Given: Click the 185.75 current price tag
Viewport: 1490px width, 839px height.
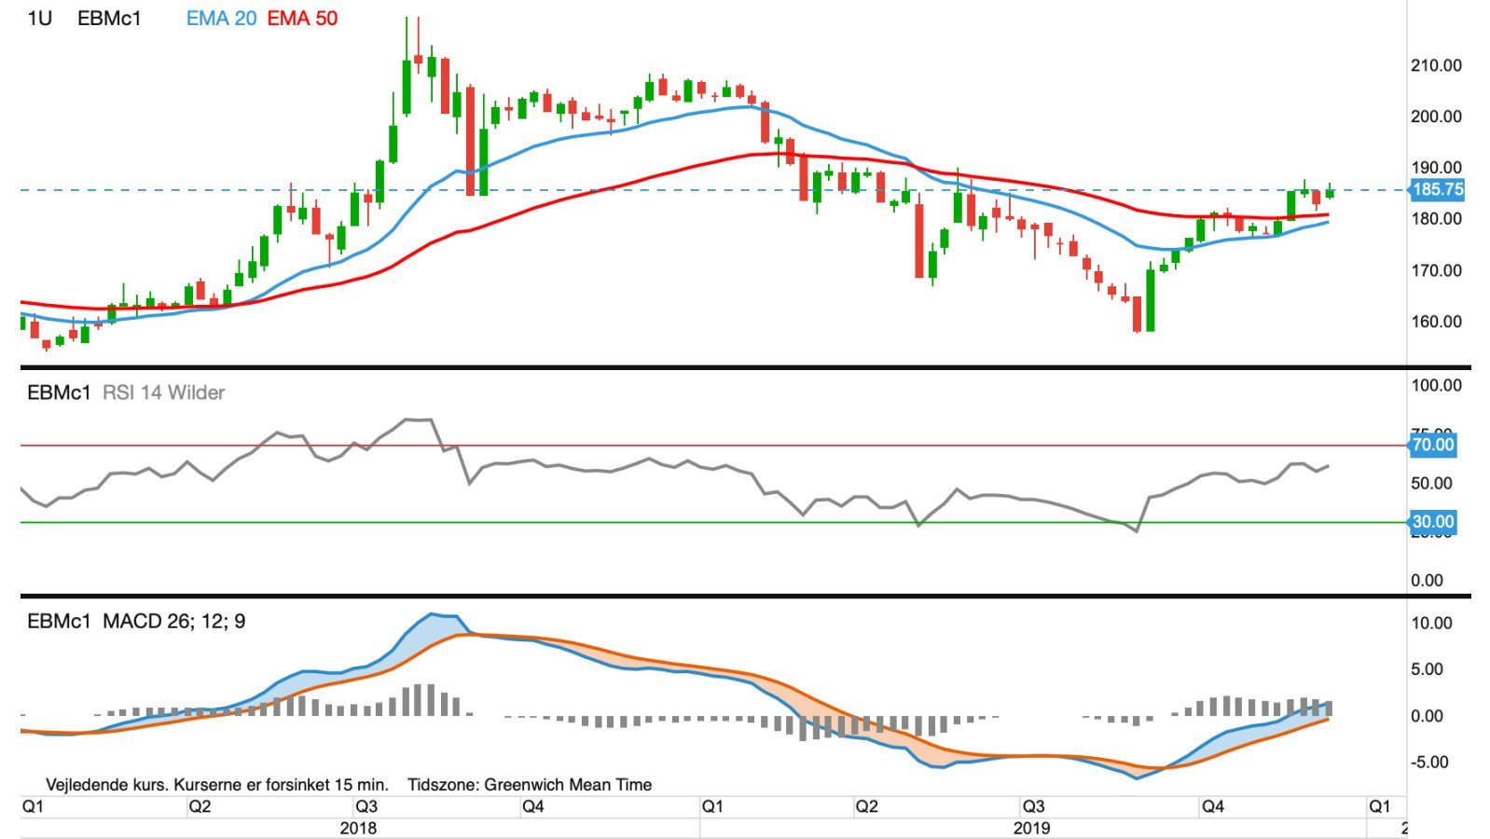Looking at the screenshot, I should pyautogui.click(x=1437, y=190).
